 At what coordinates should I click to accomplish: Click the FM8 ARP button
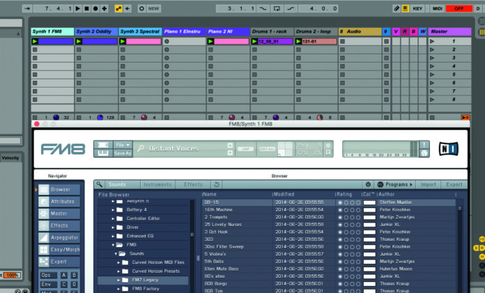tap(245, 149)
